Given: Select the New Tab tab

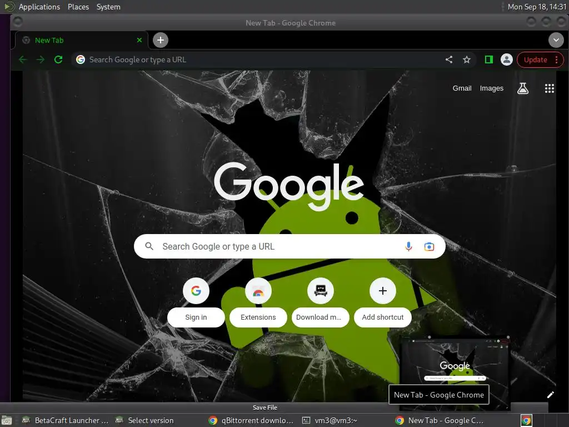Looking at the screenshot, I should [81, 40].
